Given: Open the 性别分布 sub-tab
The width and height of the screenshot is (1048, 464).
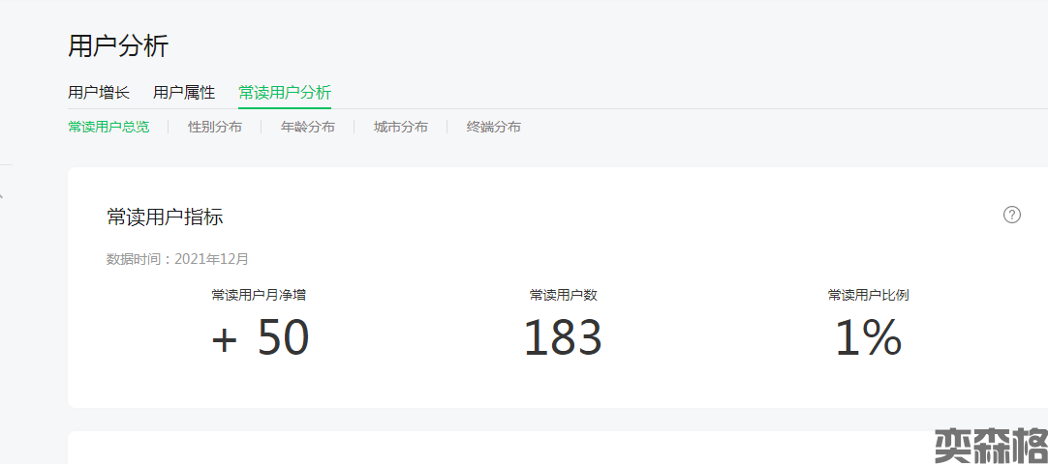Looking at the screenshot, I should point(215,127).
